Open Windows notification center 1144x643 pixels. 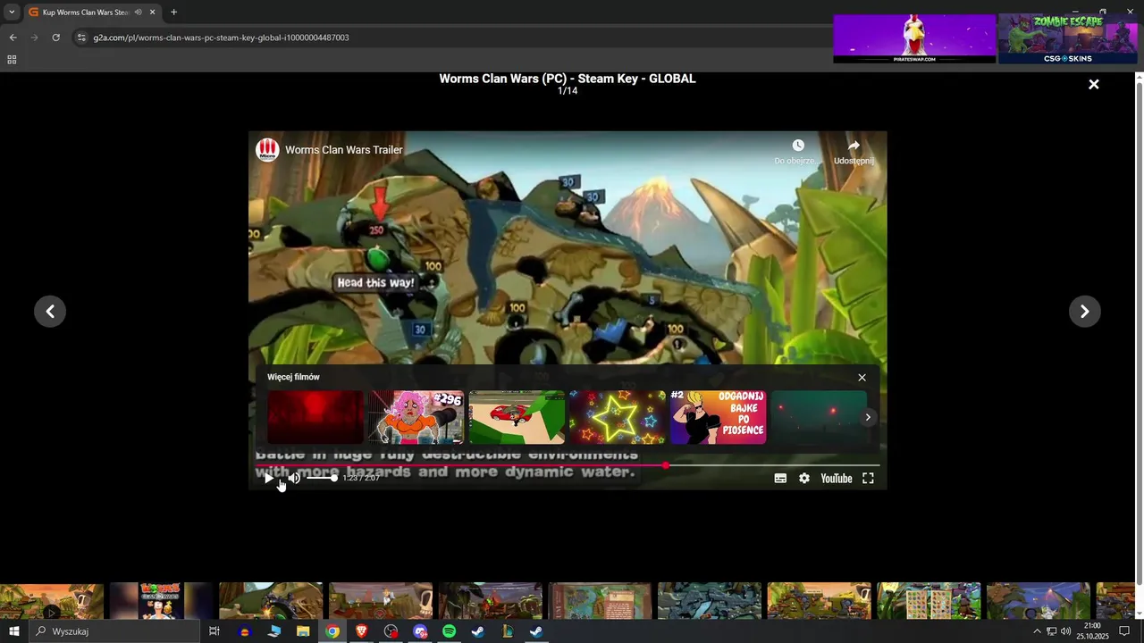pos(1124,631)
